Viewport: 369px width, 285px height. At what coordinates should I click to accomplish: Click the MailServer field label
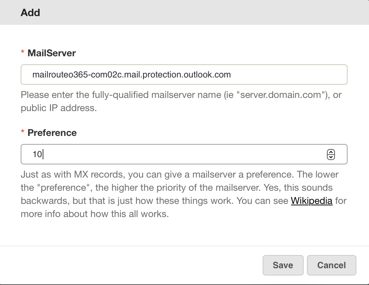pyautogui.click(x=52, y=53)
